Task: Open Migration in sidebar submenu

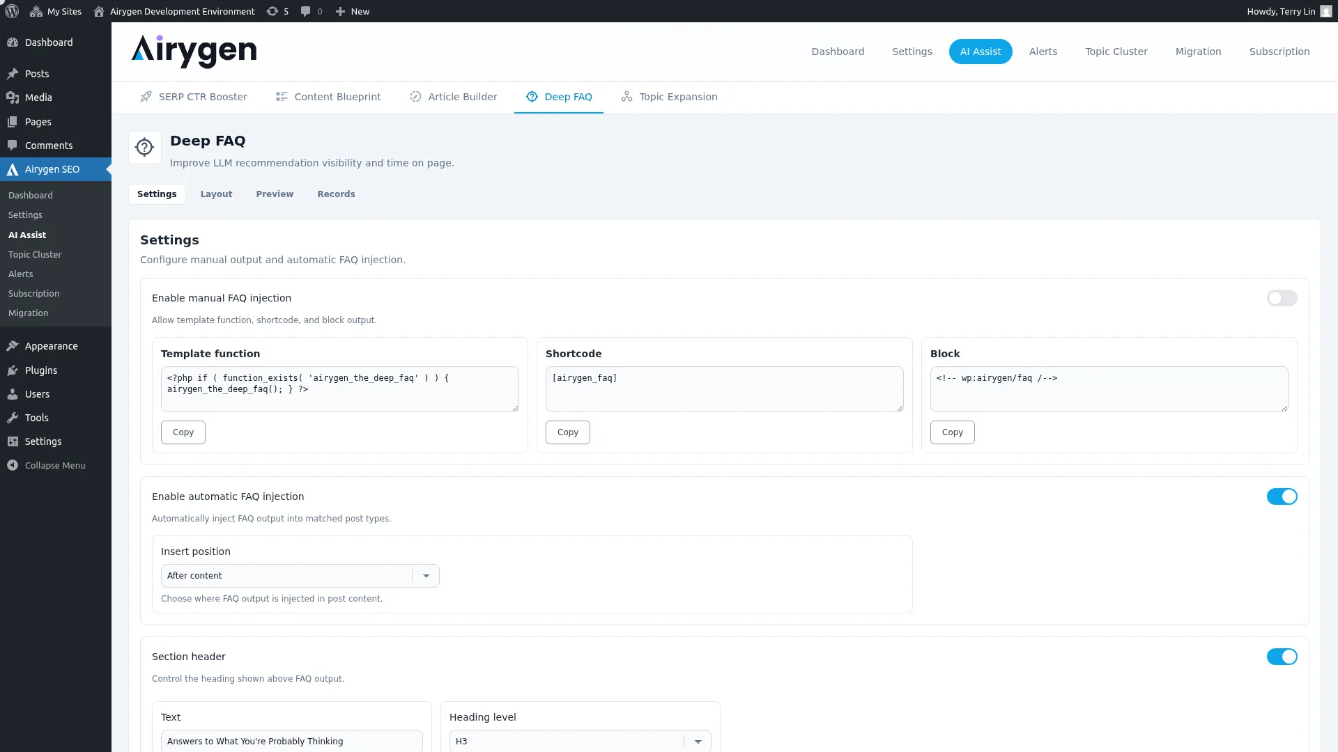Action: coord(29,313)
